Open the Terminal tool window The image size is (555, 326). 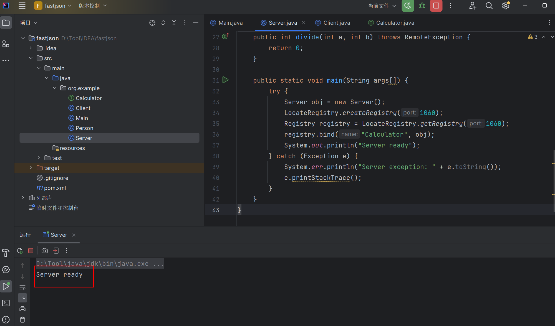pos(6,303)
